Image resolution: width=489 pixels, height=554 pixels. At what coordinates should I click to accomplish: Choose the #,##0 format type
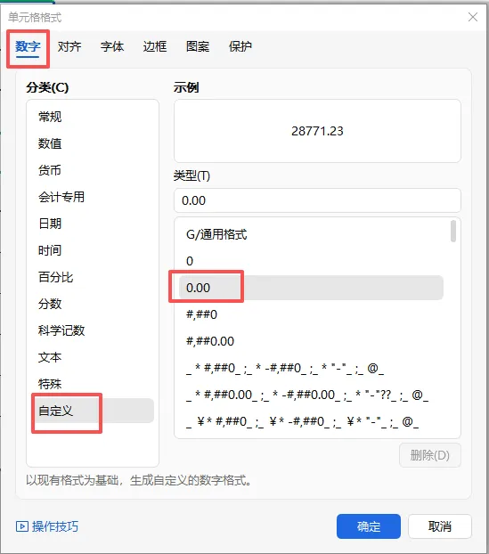[311, 314]
